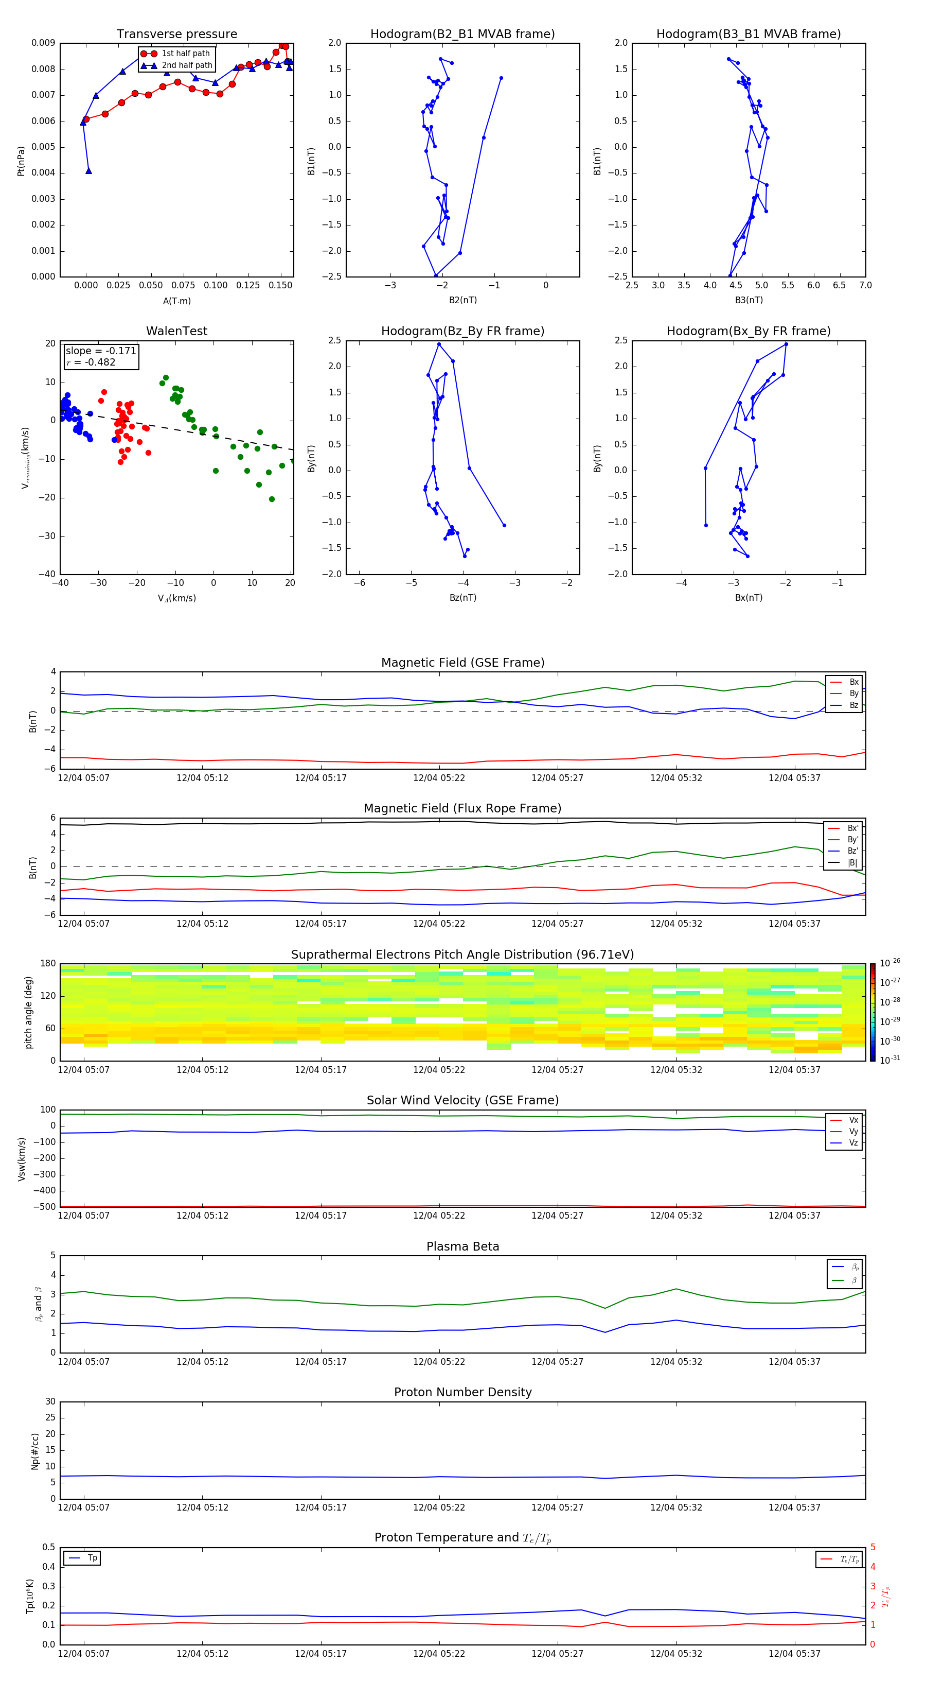Click the Vsw(km/s) y-axis label

[21, 1158]
